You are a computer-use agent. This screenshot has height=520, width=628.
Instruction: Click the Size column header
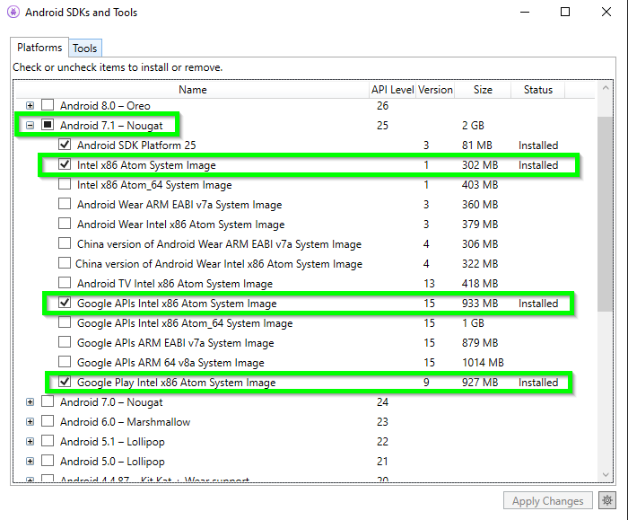(x=483, y=90)
